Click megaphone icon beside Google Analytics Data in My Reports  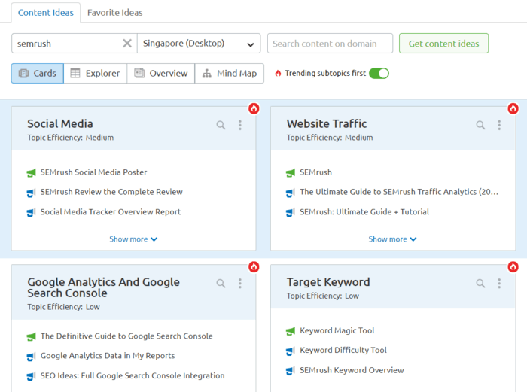click(32, 357)
